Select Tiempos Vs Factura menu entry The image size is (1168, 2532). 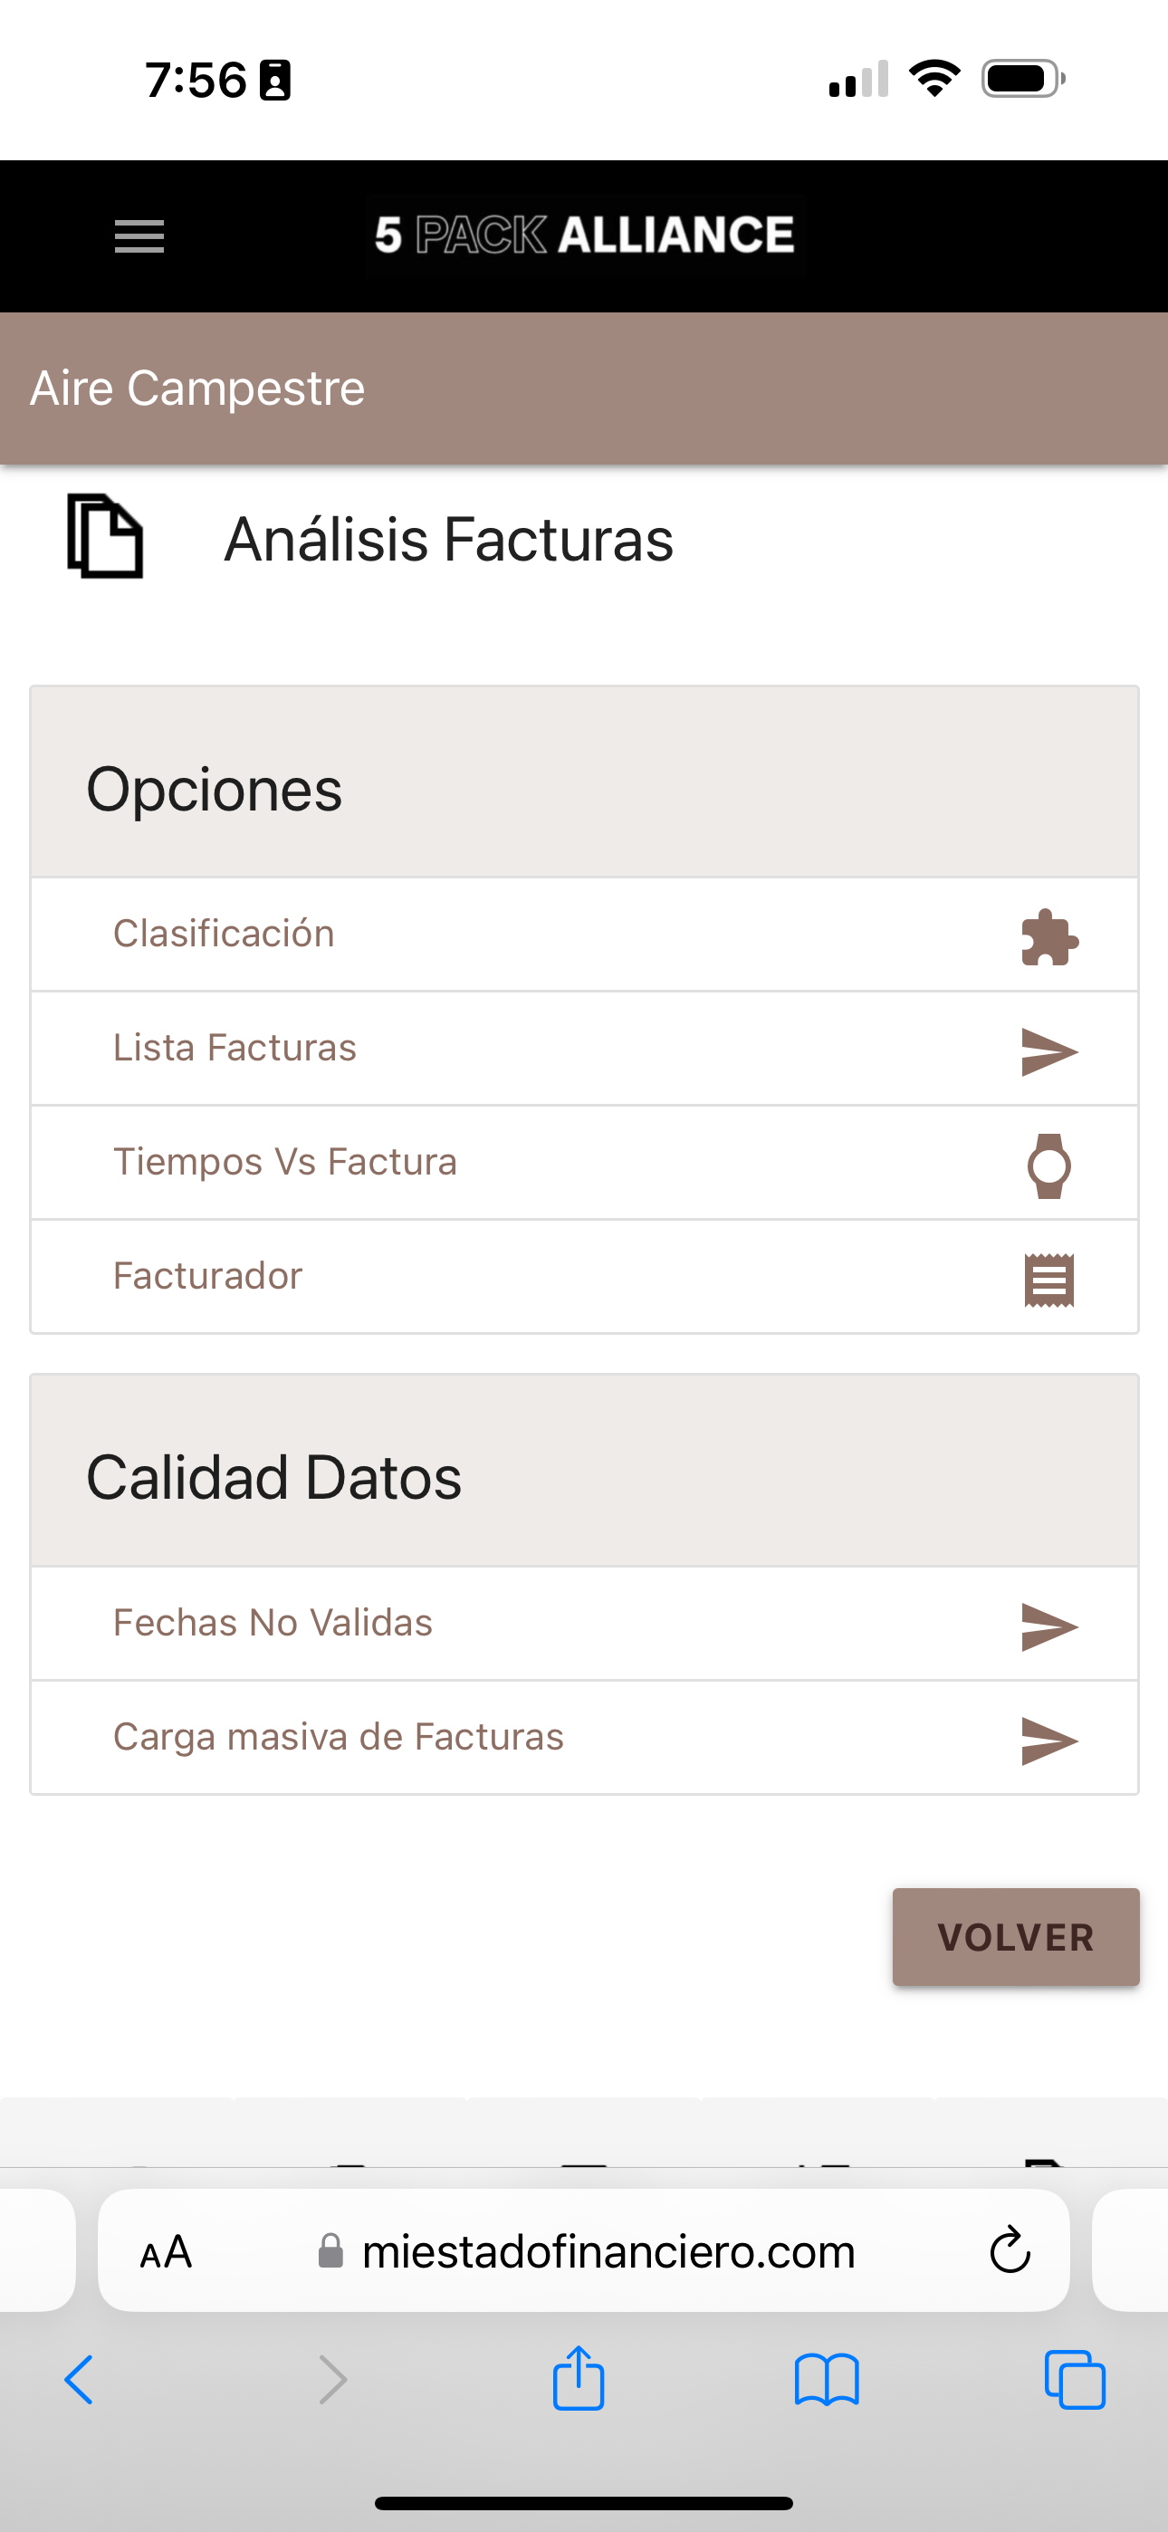(285, 1162)
